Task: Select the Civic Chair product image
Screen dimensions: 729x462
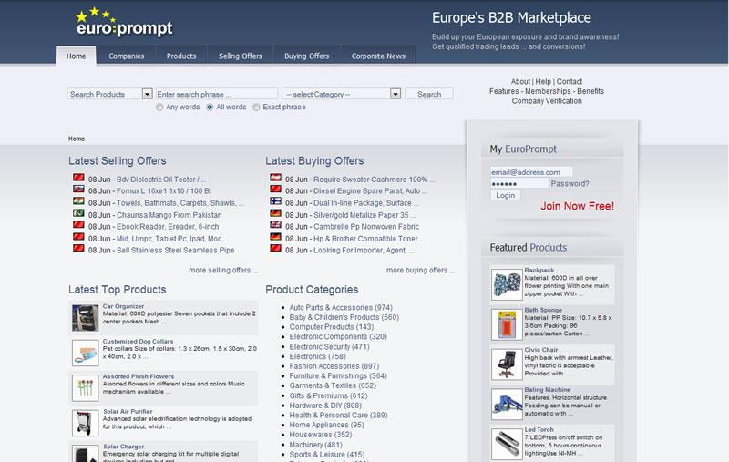Action: [506, 364]
